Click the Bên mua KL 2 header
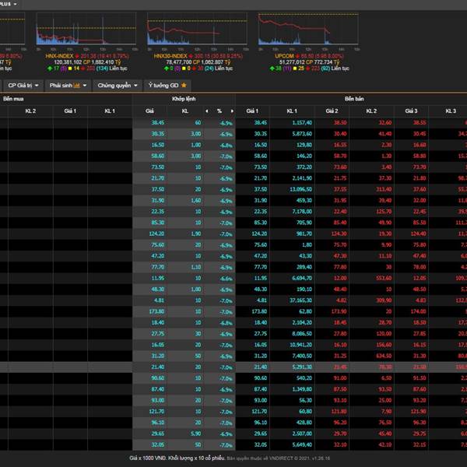Screen dimensions: 467x467 [x=30, y=111]
